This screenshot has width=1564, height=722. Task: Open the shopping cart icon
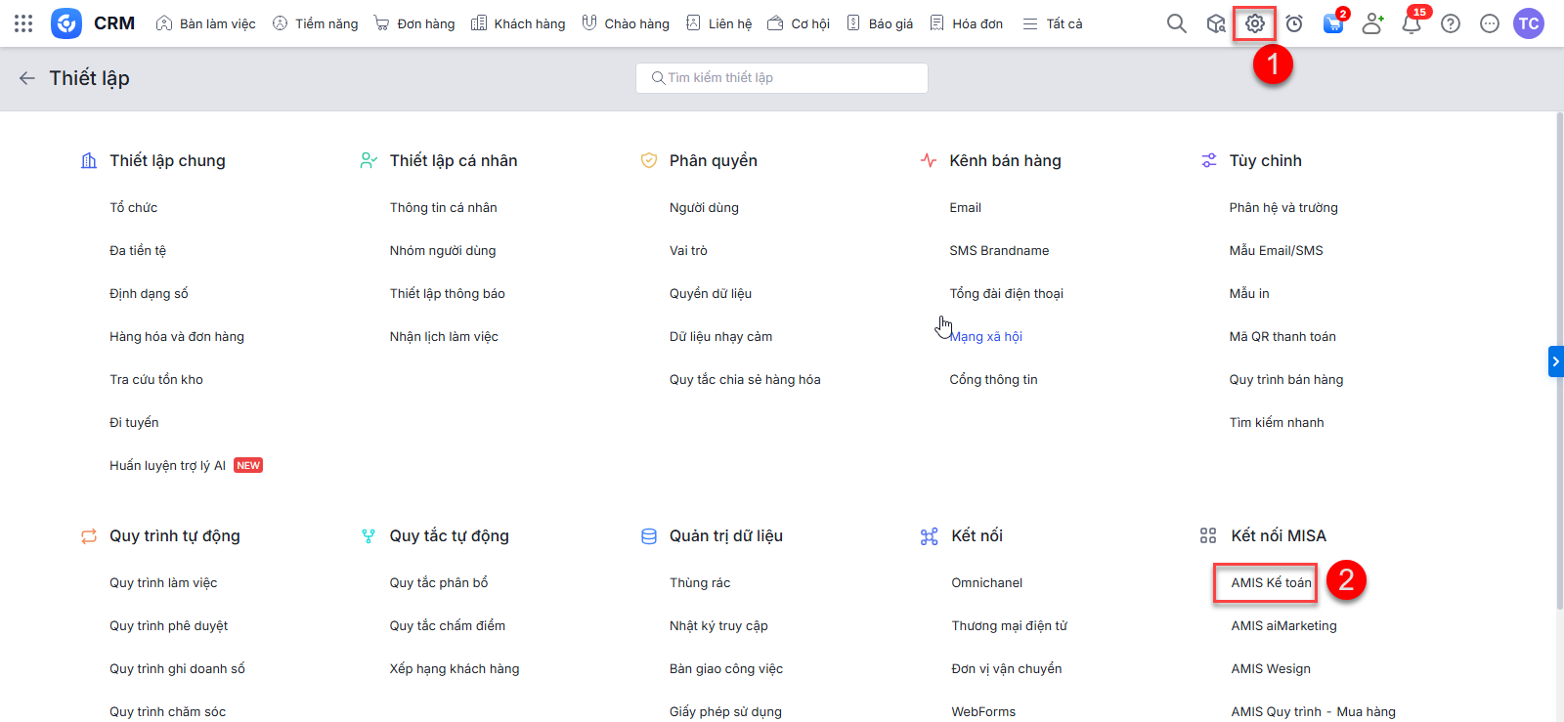1332,23
